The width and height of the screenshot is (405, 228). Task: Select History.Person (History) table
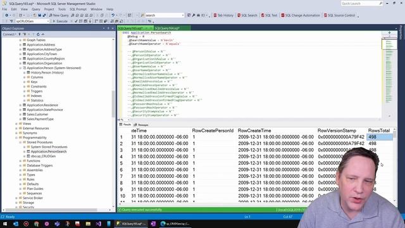point(47,73)
